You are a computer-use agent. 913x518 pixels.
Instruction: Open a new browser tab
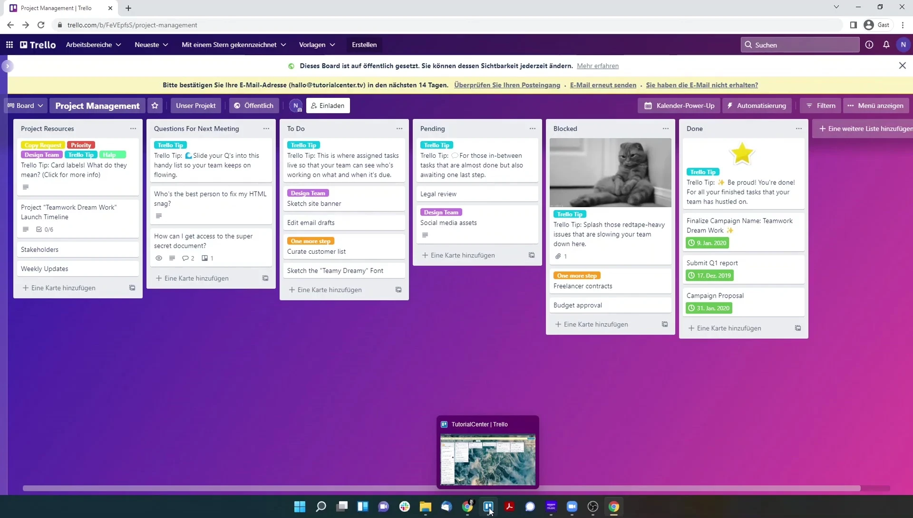click(128, 8)
